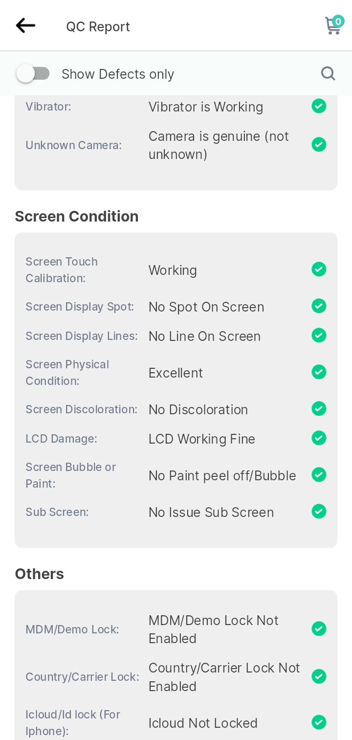Select the Screen Condition section heading
This screenshot has height=740, width=352.
pyautogui.click(x=77, y=216)
